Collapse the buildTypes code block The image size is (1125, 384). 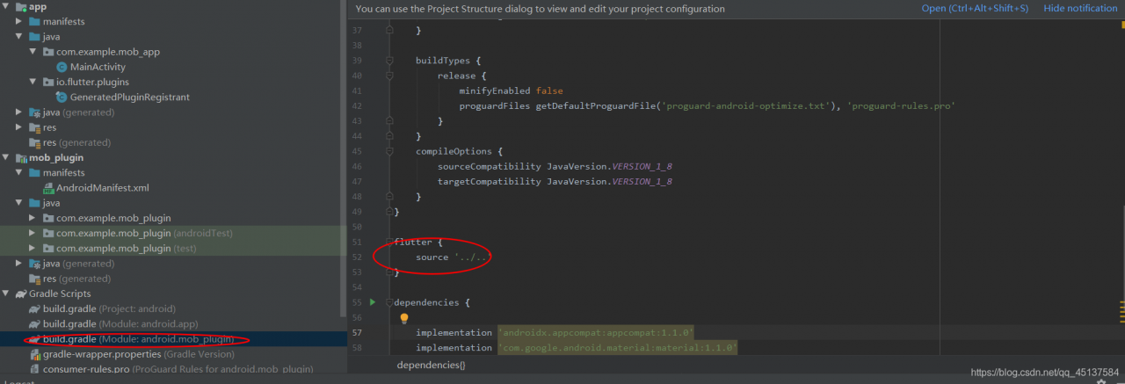388,61
